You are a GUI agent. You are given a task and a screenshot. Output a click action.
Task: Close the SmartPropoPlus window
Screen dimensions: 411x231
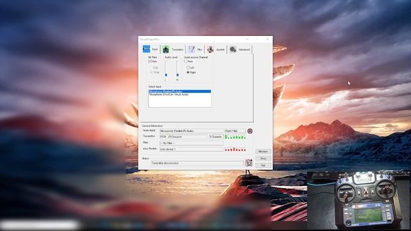coord(267,39)
